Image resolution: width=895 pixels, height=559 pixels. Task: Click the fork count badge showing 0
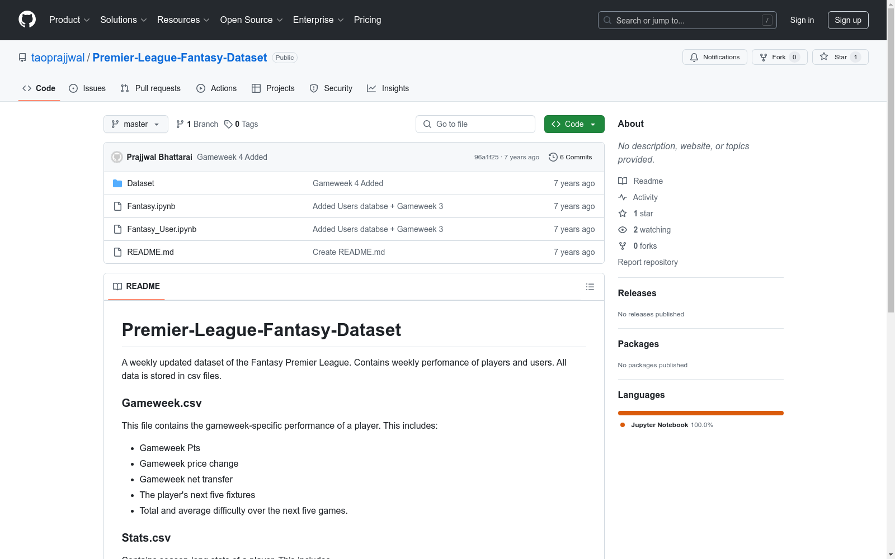(794, 57)
